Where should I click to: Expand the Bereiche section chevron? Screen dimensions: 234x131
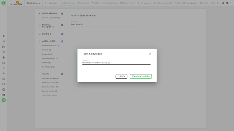point(40,34)
